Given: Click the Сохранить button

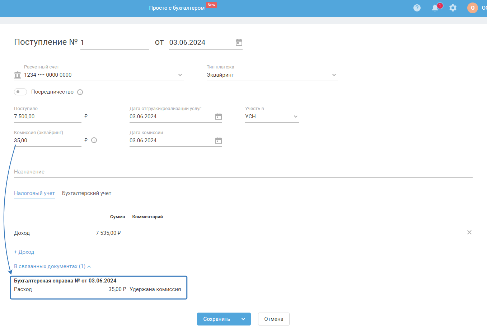Looking at the screenshot, I should tap(216, 319).
